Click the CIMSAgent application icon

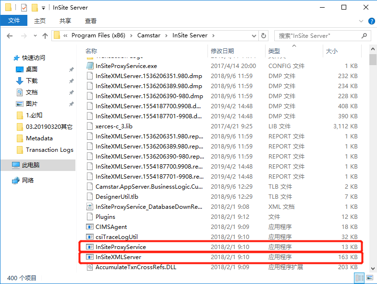(x=89, y=227)
